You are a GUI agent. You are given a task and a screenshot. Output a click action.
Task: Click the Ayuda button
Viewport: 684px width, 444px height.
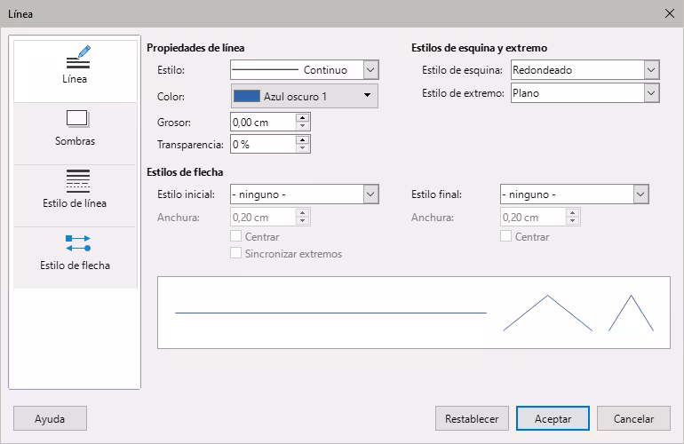[50, 419]
